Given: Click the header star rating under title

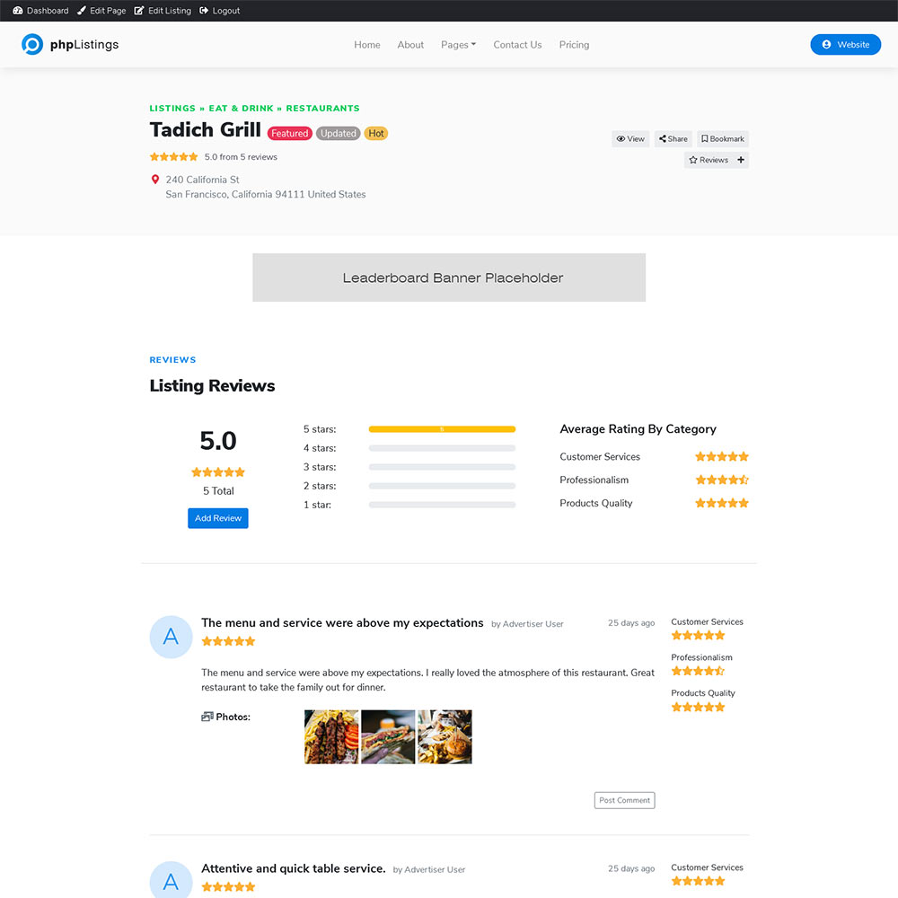Looking at the screenshot, I should click(x=173, y=156).
